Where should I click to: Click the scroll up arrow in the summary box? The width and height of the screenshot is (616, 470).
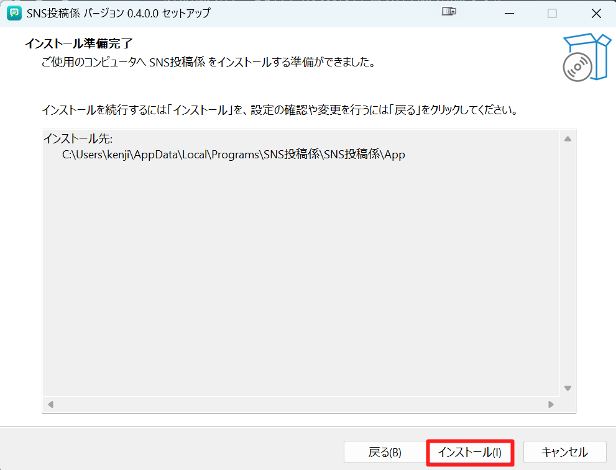tap(568, 139)
